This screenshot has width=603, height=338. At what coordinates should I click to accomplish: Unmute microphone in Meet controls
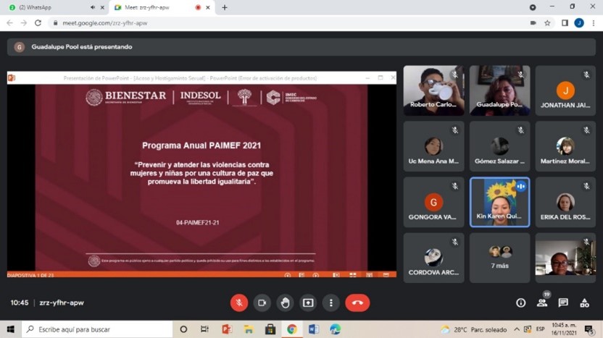(239, 303)
